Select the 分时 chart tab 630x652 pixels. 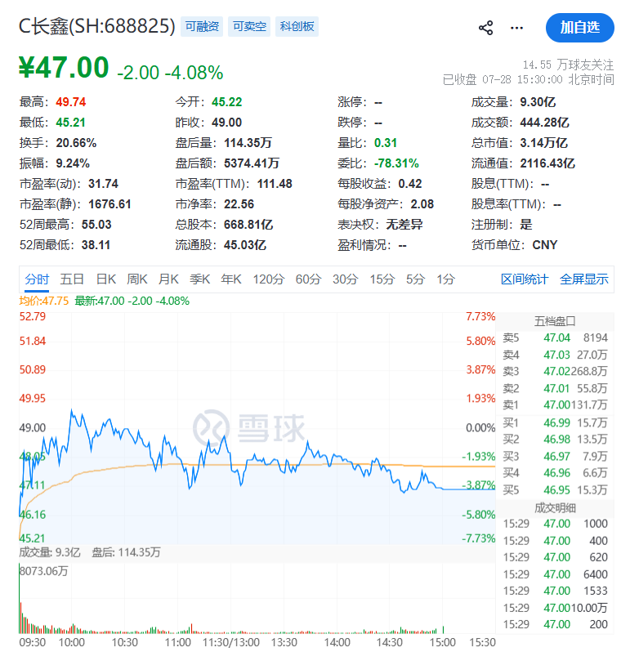tap(37, 279)
